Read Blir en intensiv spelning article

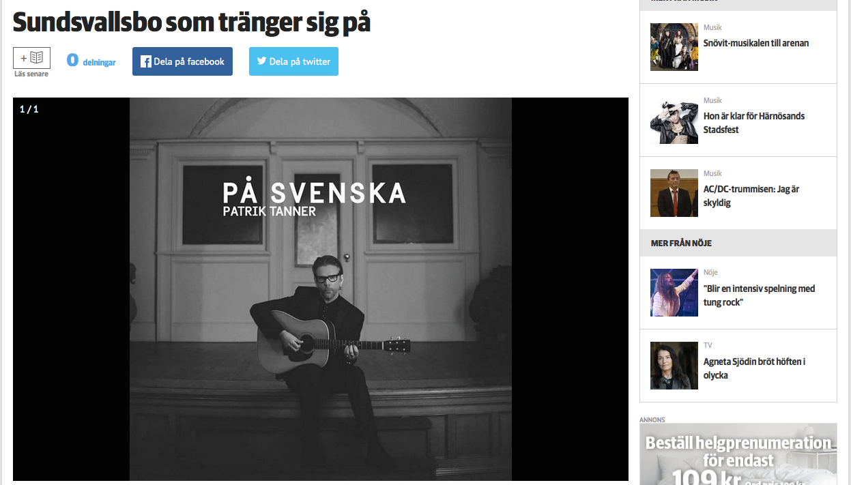[760, 295]
